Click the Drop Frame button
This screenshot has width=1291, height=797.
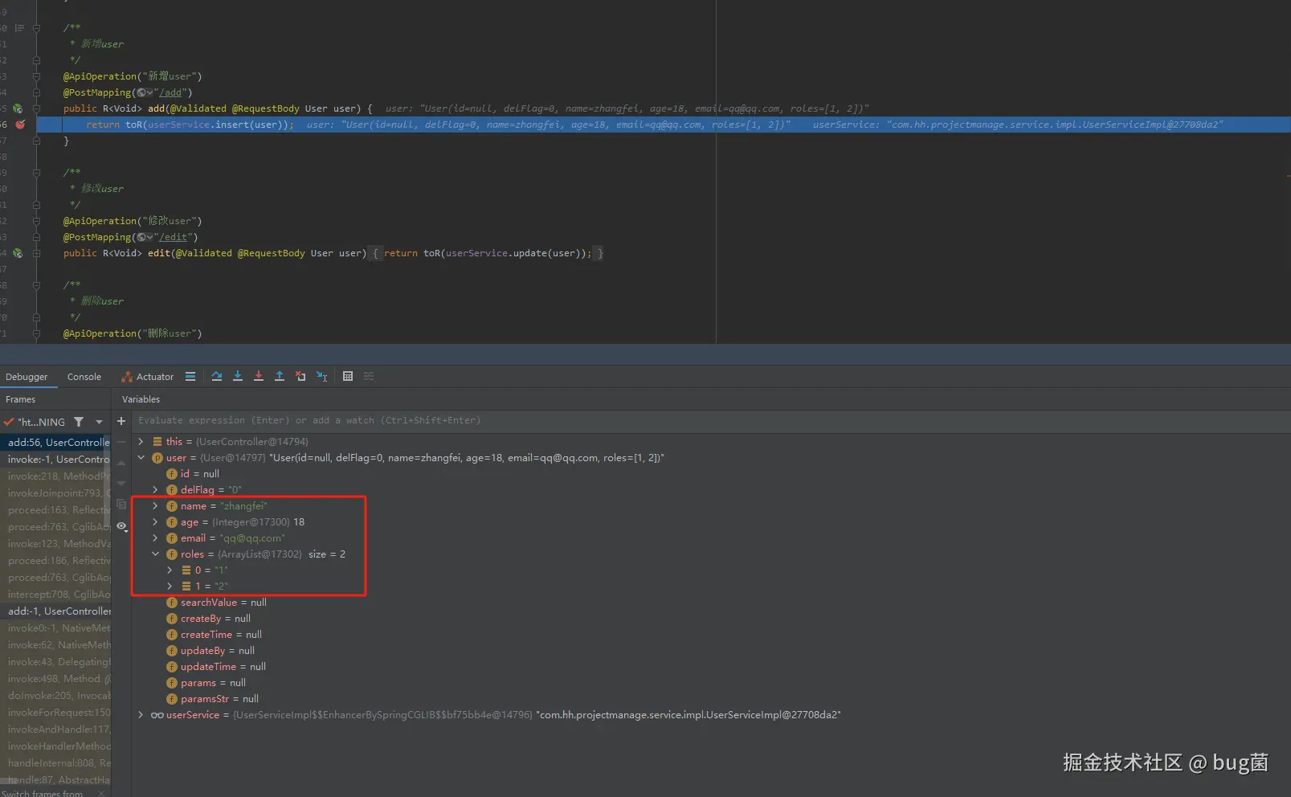click(x=300, y=376)
